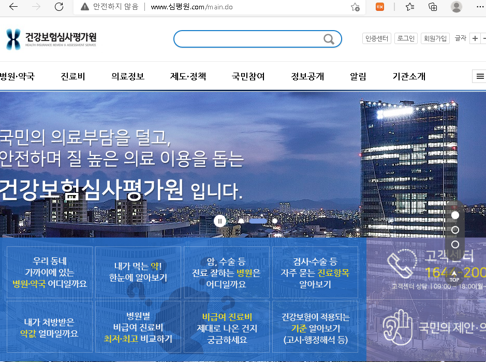Screen dimensions: 486x362
Task: Click the 고객센터 phone icon
Action: pyautogui.click(x=402, y=263)
